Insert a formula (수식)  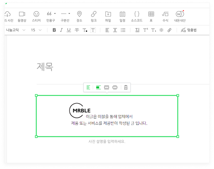click(x=165, y=16)
